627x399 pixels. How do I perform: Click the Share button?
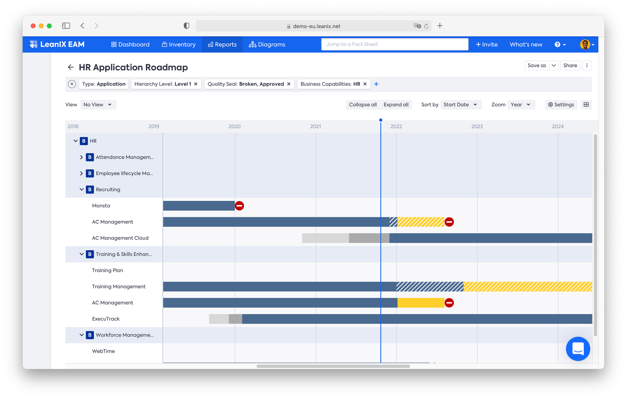[570, 65]
